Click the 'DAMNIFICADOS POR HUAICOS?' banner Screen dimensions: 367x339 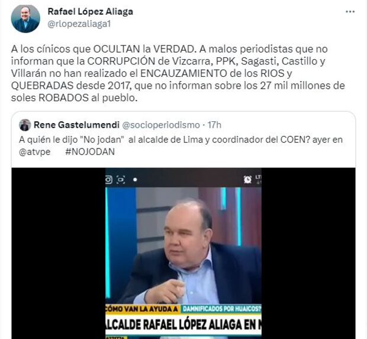[x=221, y=309]
